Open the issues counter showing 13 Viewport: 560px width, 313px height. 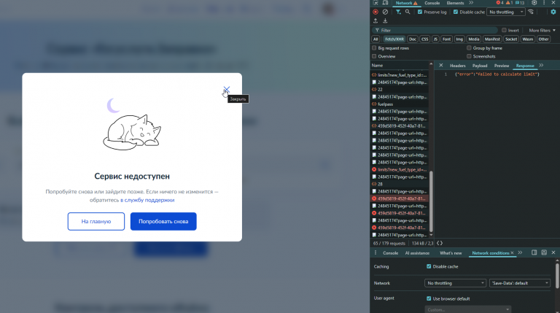tap(520, 3)
